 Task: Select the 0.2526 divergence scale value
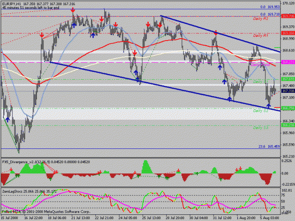[x=287, y=161]
